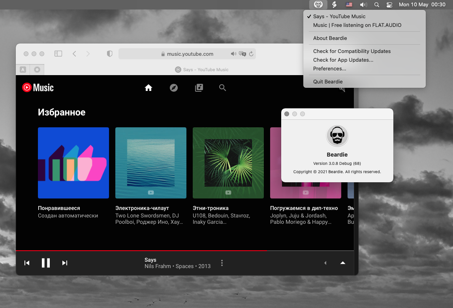Click the Электроника-чилаут title link
Screen dimensions: 453x308
click(142, 208)
